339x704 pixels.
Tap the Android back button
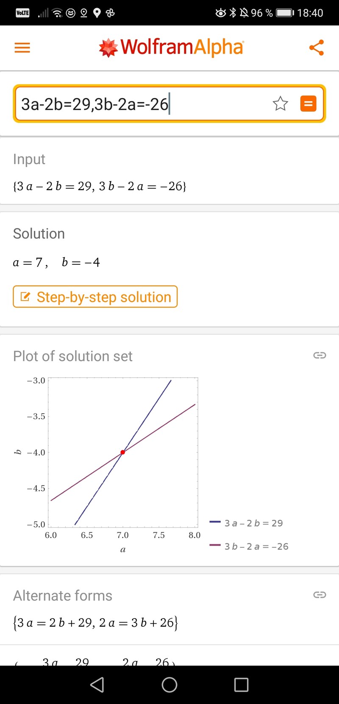pyautogui.click(x=97, y=684)
